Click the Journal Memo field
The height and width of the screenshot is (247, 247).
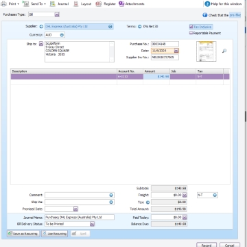click(x=80, y=217)
